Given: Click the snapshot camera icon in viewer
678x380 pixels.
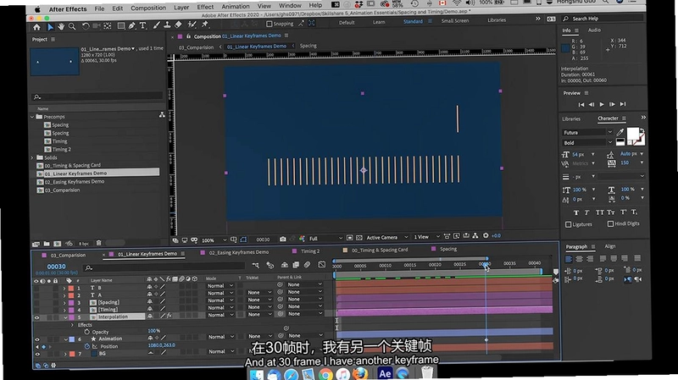Looking at the screenshot, I should pyautogui.click(x=282, y=239).
